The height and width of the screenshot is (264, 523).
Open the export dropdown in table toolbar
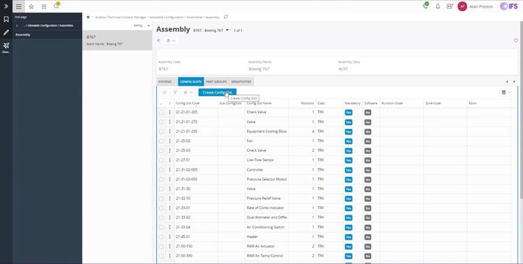pos(188,93)
